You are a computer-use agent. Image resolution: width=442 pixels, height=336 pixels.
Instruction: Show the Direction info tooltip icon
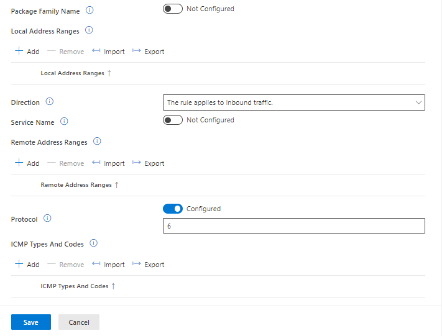coord(50,102)
